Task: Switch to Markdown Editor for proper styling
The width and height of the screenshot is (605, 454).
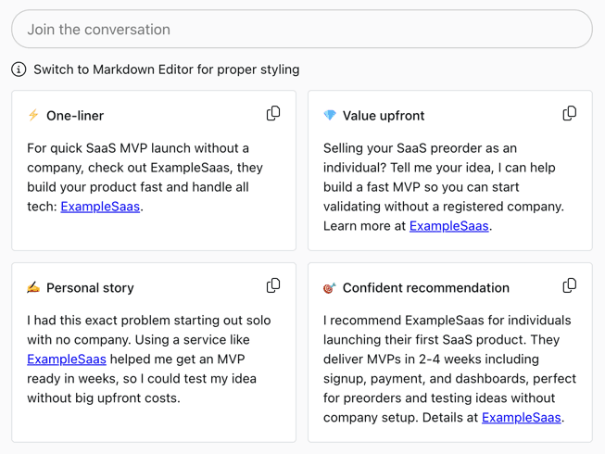Action: pos(166,69)
